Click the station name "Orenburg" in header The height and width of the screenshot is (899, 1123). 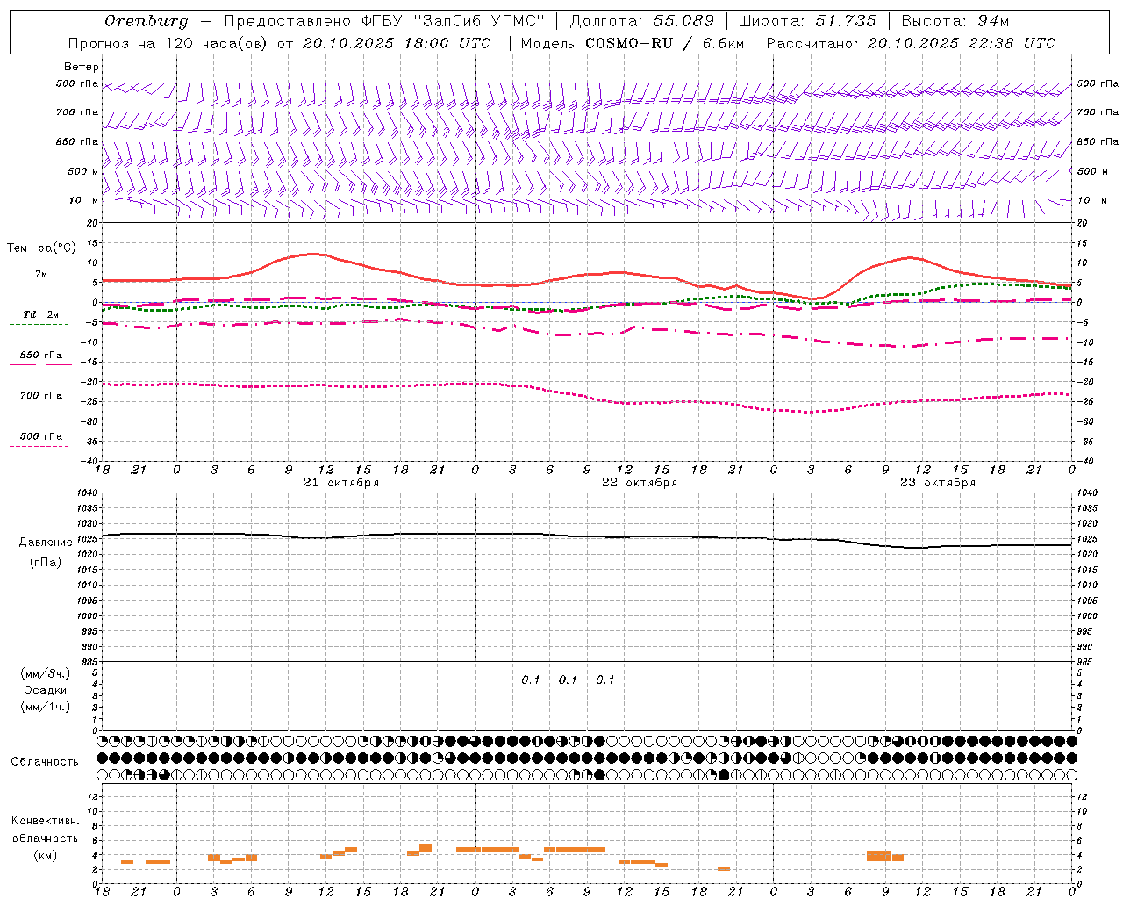(147, 21)
